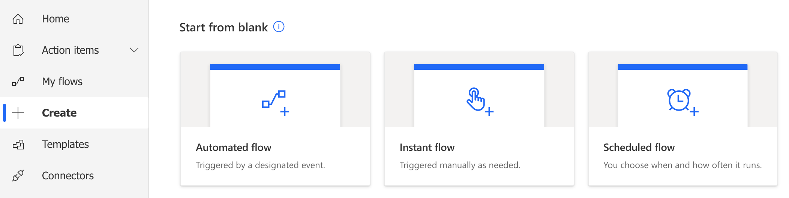This screenshot has height=198, width=789.
Task: Click the Templates icon in sidebar
Action: (x=18, y=144)
